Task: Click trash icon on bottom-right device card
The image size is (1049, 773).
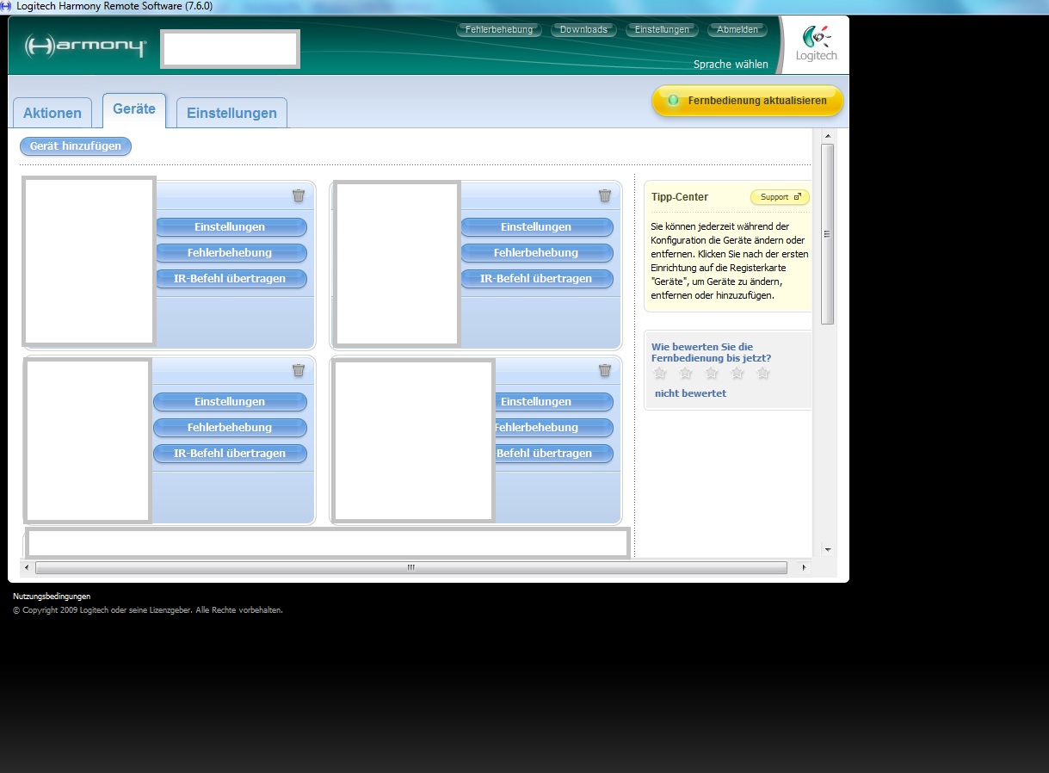Action: coord(605,370)
